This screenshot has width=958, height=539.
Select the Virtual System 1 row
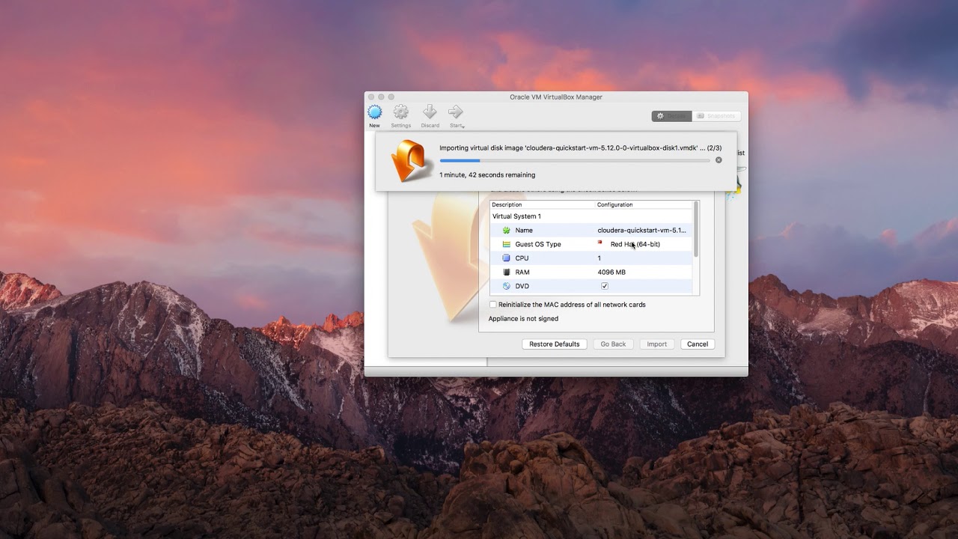pos(591,216)
